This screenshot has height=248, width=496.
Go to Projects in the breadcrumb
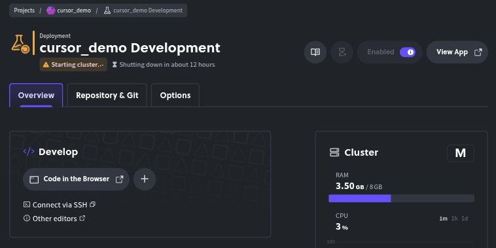point(24,10)
